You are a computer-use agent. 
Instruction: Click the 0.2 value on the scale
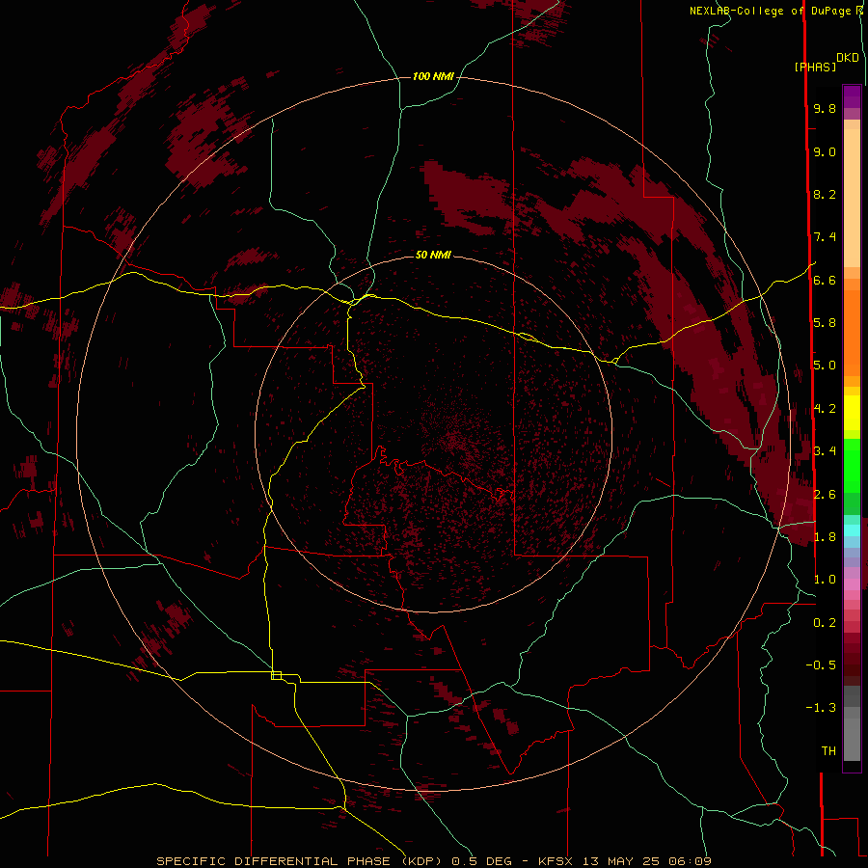coord(825,623)
